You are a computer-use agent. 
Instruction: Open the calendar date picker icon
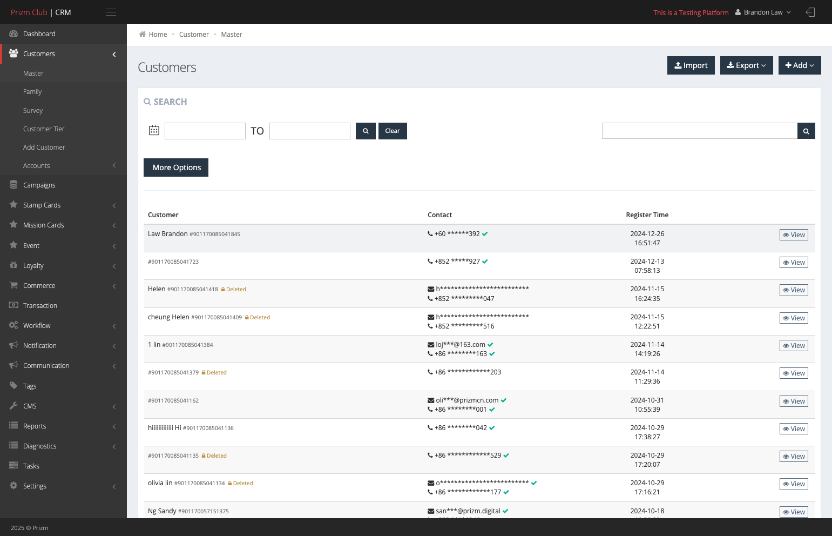154,130
